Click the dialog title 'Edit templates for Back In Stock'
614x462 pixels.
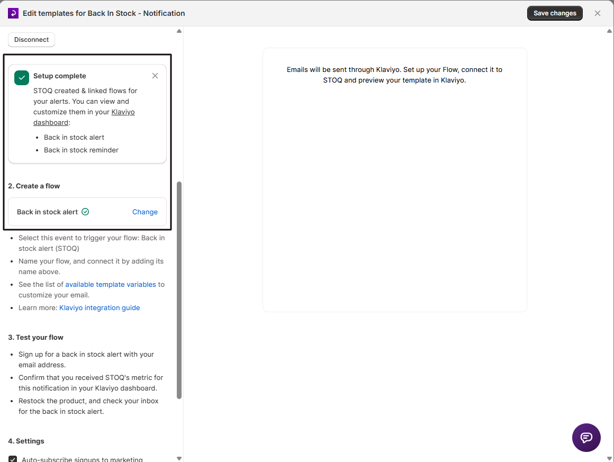click(x=104, y=13)
